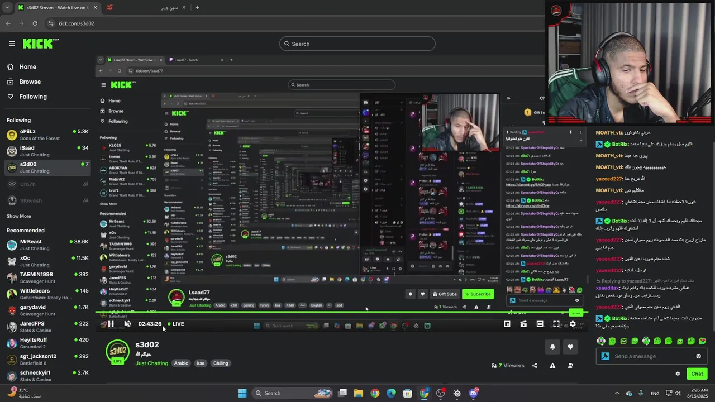Click the Arabic tag

coord(181,363)
